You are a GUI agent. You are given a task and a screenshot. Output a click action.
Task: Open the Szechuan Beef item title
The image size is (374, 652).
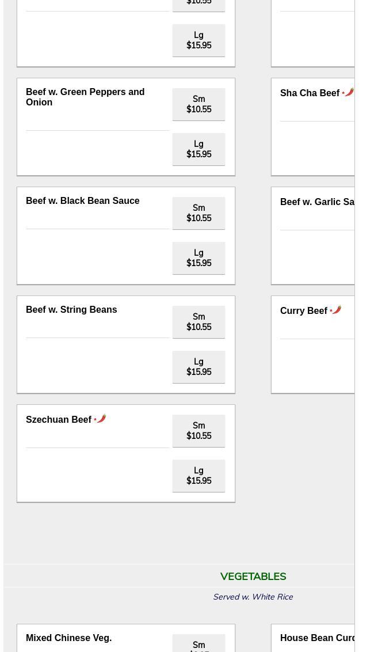click(x=59, y=419)
